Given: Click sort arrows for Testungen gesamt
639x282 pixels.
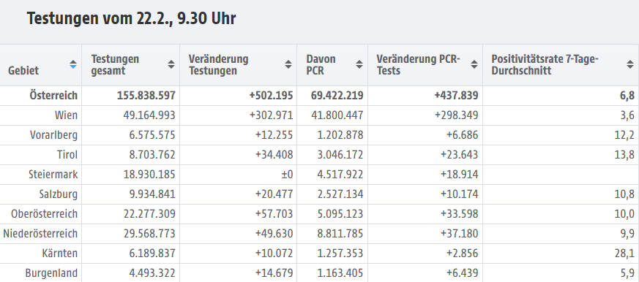Looking at the screenshot, I should (x=171, y=64).
